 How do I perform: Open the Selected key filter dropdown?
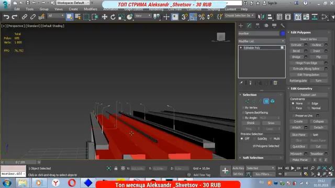(260, 168)
